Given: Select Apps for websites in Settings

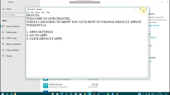Looking at the screenshot, I should click(14, 44).
